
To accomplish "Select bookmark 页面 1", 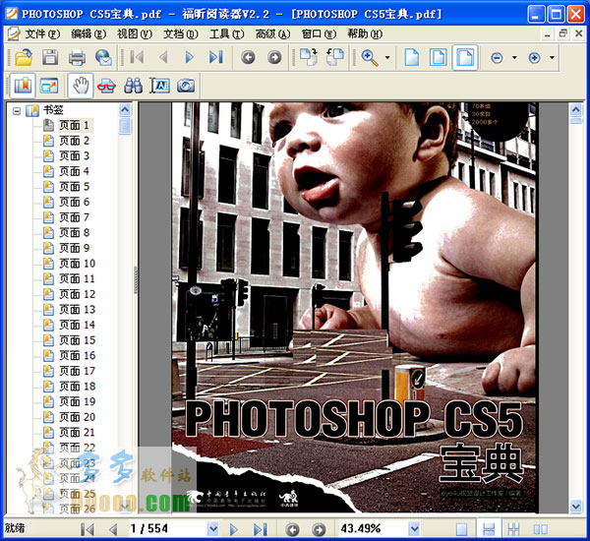I will pos(74,125).
